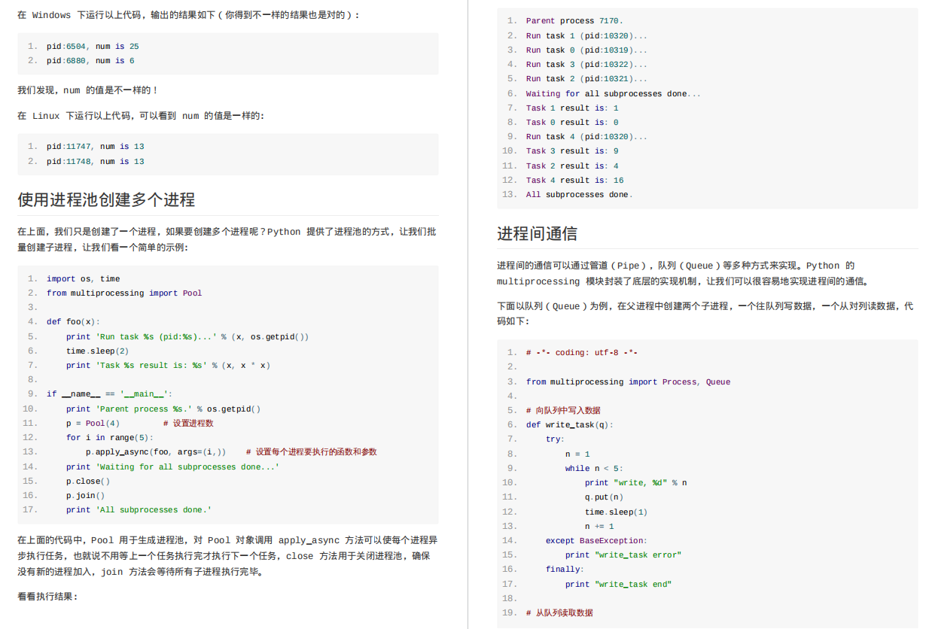Click the line '# -*- coding: utf-8 -*-'
The height and width of the screenshot is (629, 926).
click(581, 352)
